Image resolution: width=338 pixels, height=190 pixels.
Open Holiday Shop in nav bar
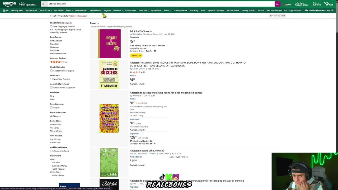[x=17, y=11]
